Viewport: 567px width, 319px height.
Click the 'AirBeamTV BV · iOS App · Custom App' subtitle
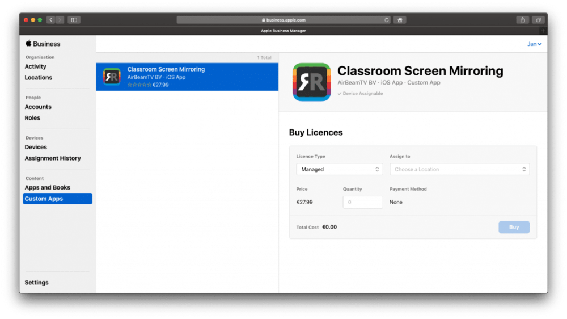click(x=389, y=82)
